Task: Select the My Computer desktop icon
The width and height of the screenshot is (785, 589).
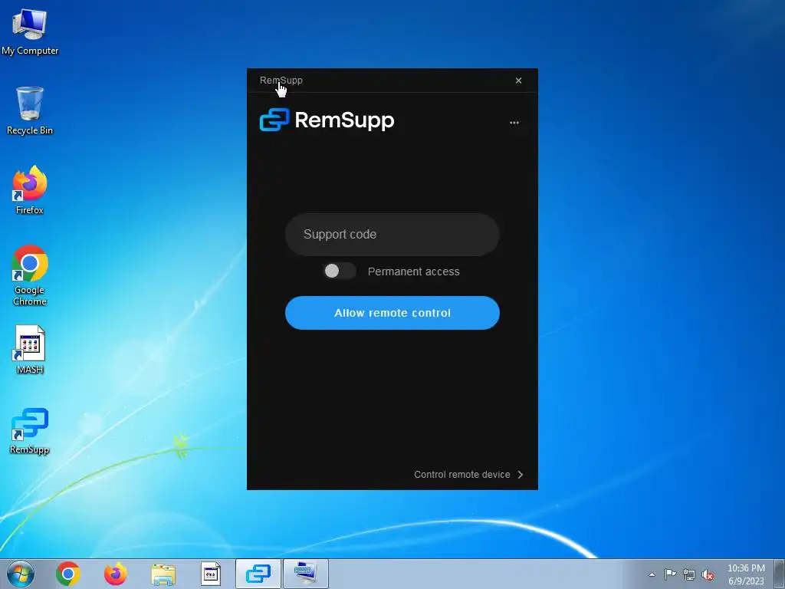Action: (30, 31)
